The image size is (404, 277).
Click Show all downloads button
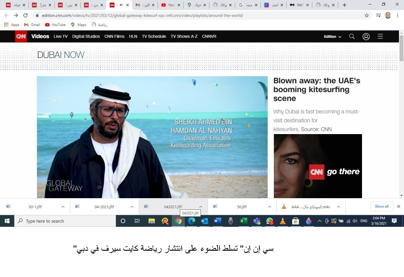tap(382, 206)
